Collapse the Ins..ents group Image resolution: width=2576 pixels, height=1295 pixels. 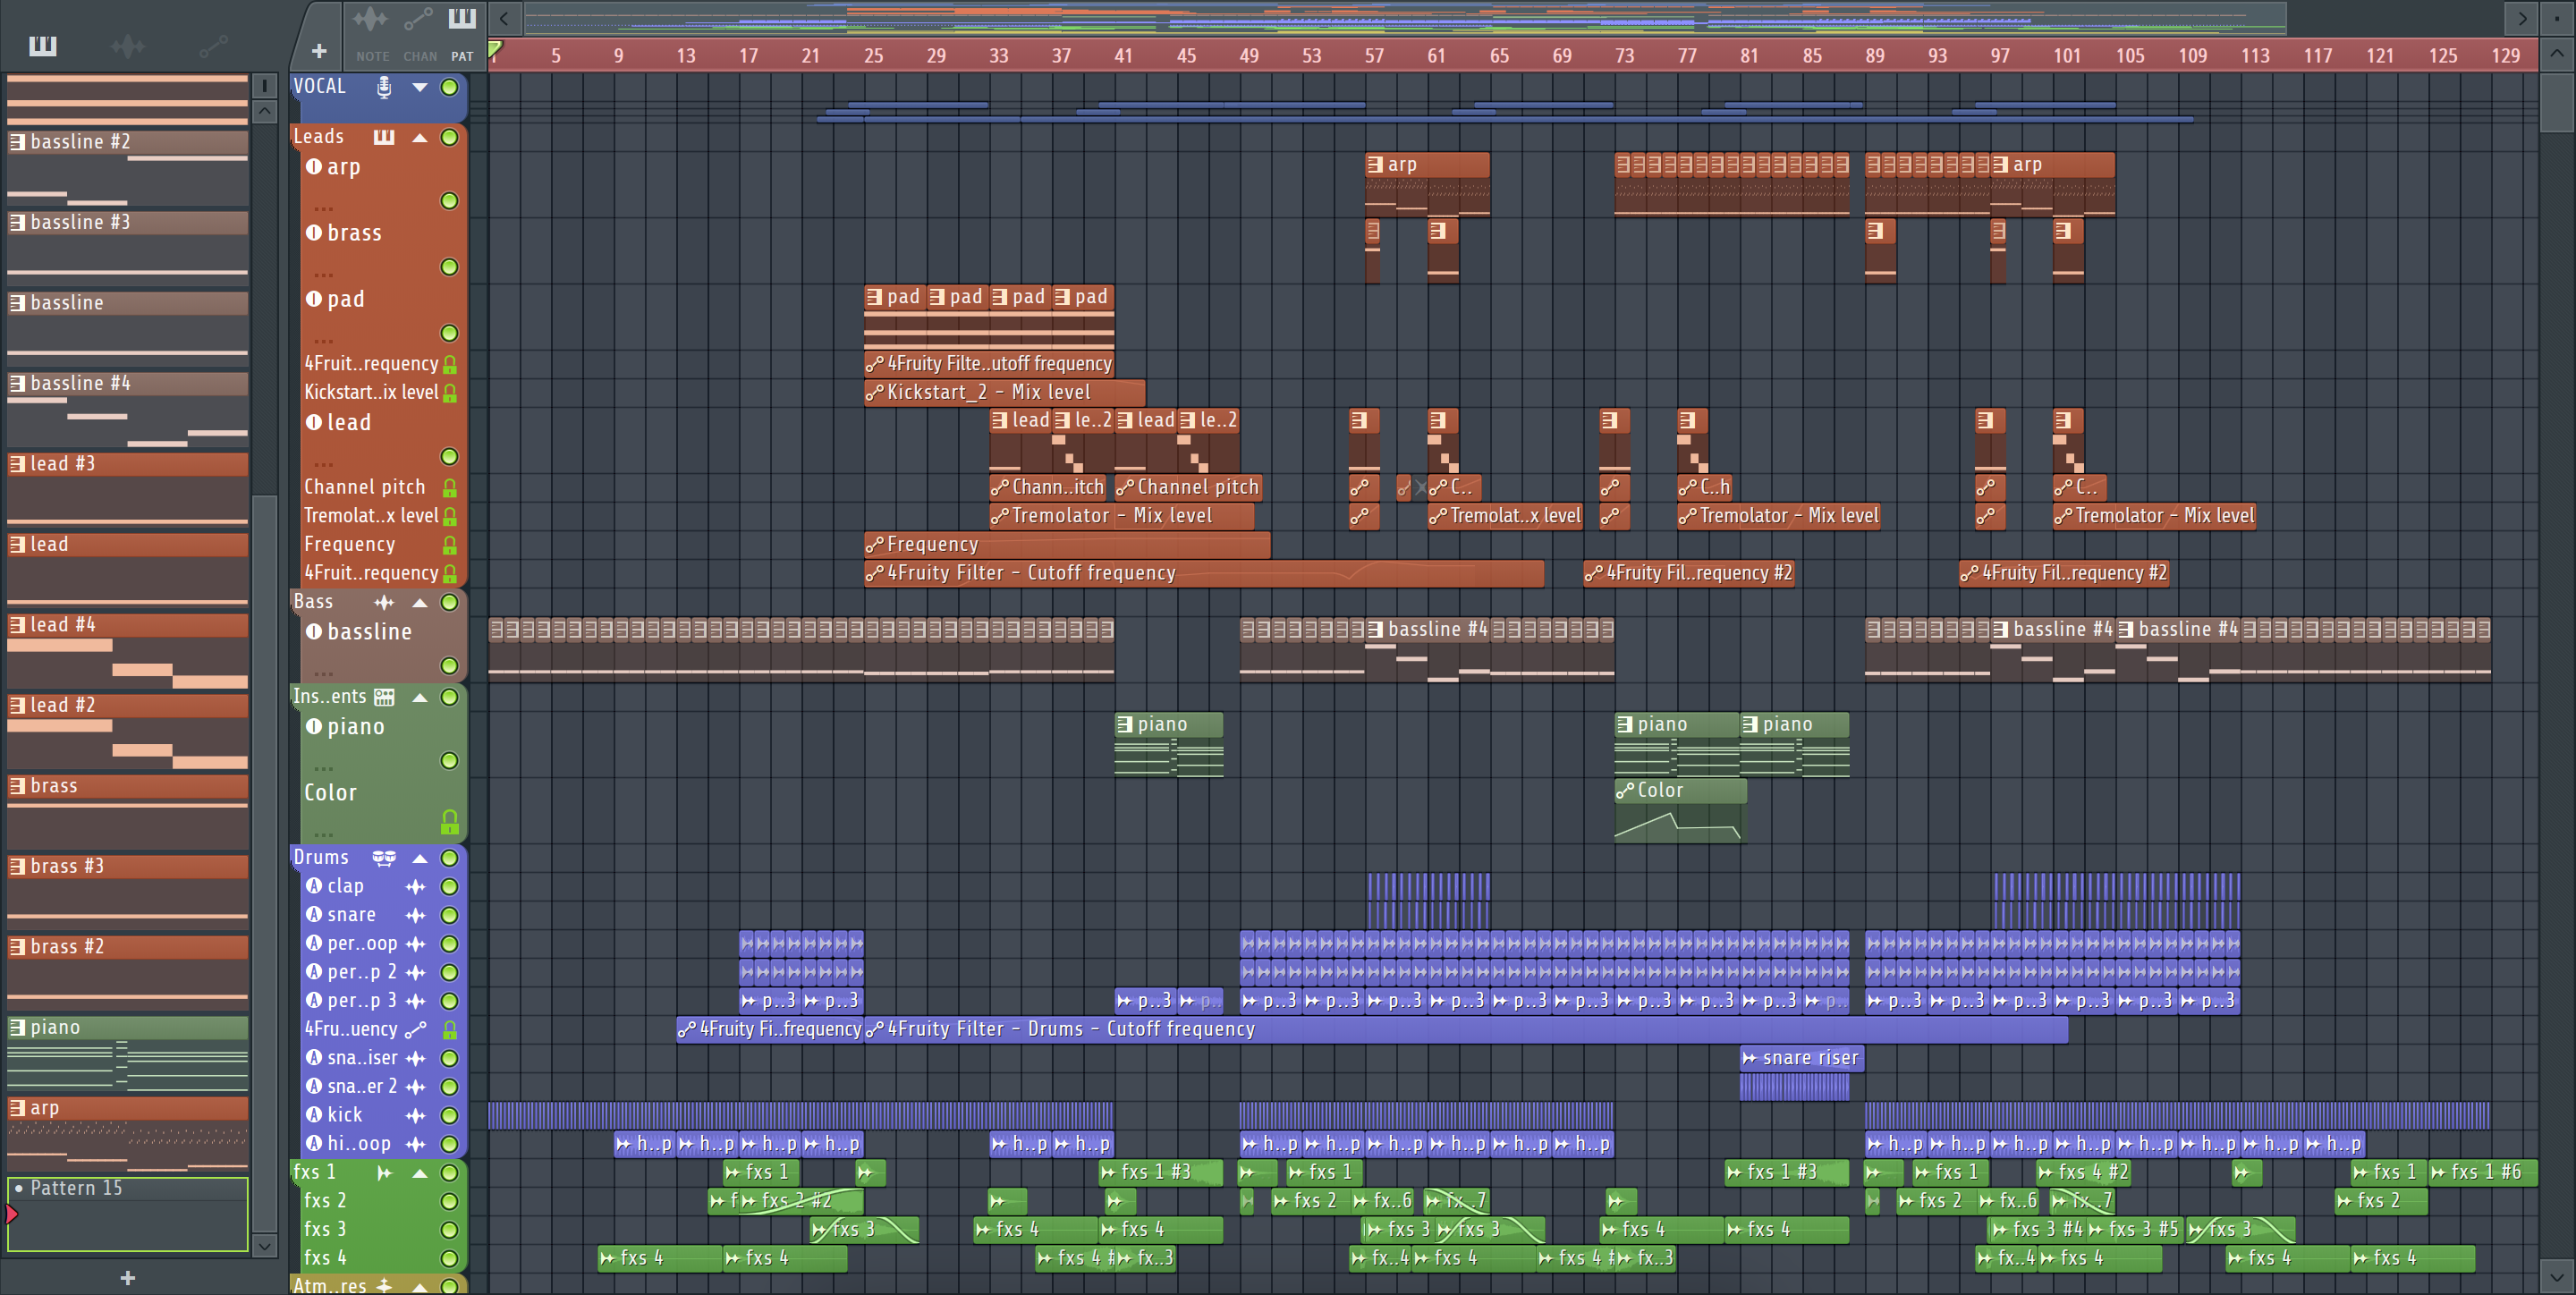point(420,697)
